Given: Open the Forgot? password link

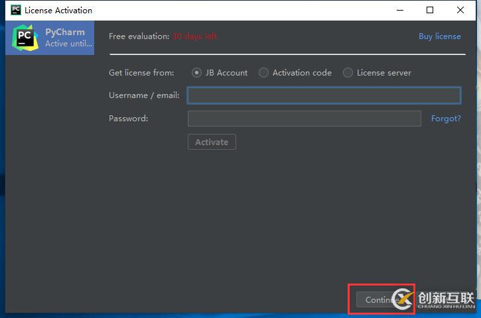Looking at the screenshot, I should [x=446, y=118].
